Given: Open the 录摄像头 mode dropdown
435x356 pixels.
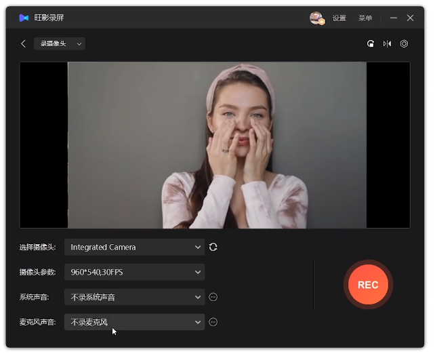Looking at the screenshot, I should coord(60,43).
